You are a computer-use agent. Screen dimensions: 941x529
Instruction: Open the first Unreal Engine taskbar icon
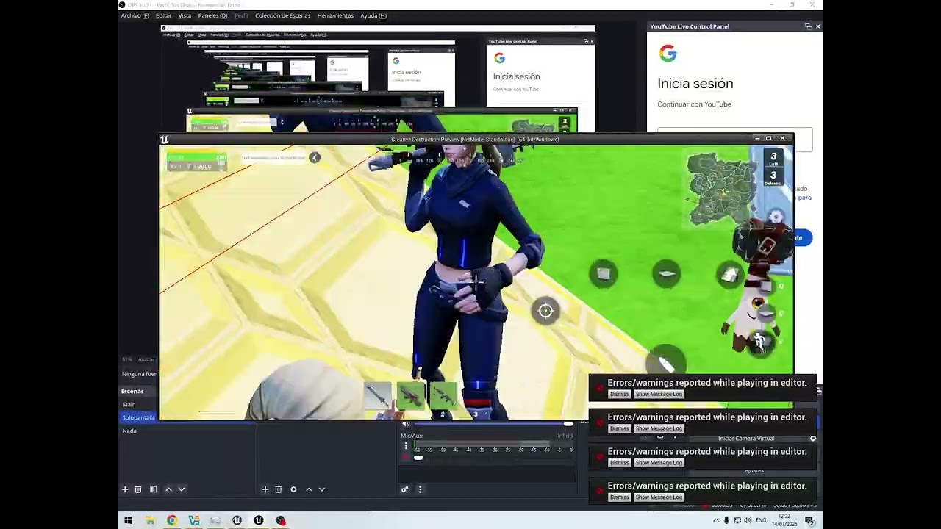click(x=237, y=520)
